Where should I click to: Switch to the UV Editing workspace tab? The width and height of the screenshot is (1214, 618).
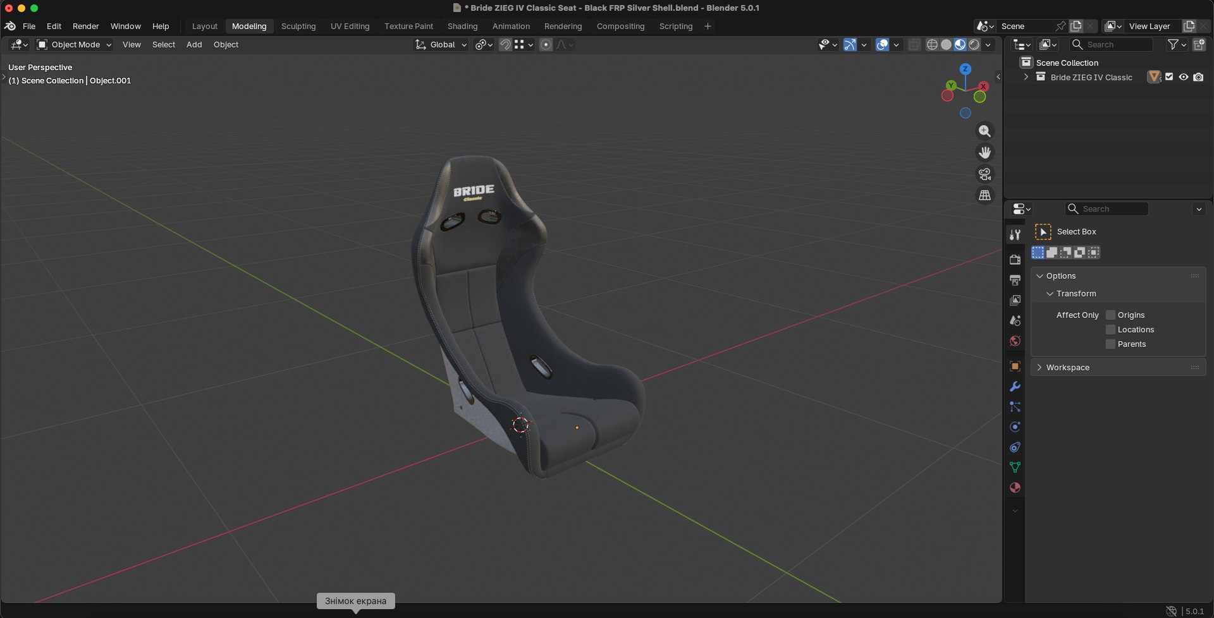pos(350,26)
